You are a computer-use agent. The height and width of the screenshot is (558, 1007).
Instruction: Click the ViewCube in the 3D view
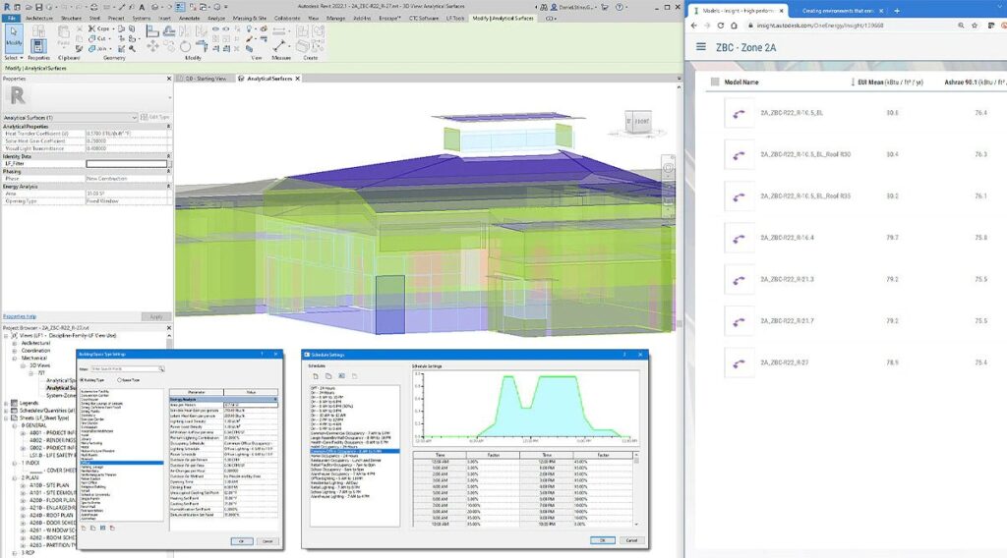click(x=638, y=122)
